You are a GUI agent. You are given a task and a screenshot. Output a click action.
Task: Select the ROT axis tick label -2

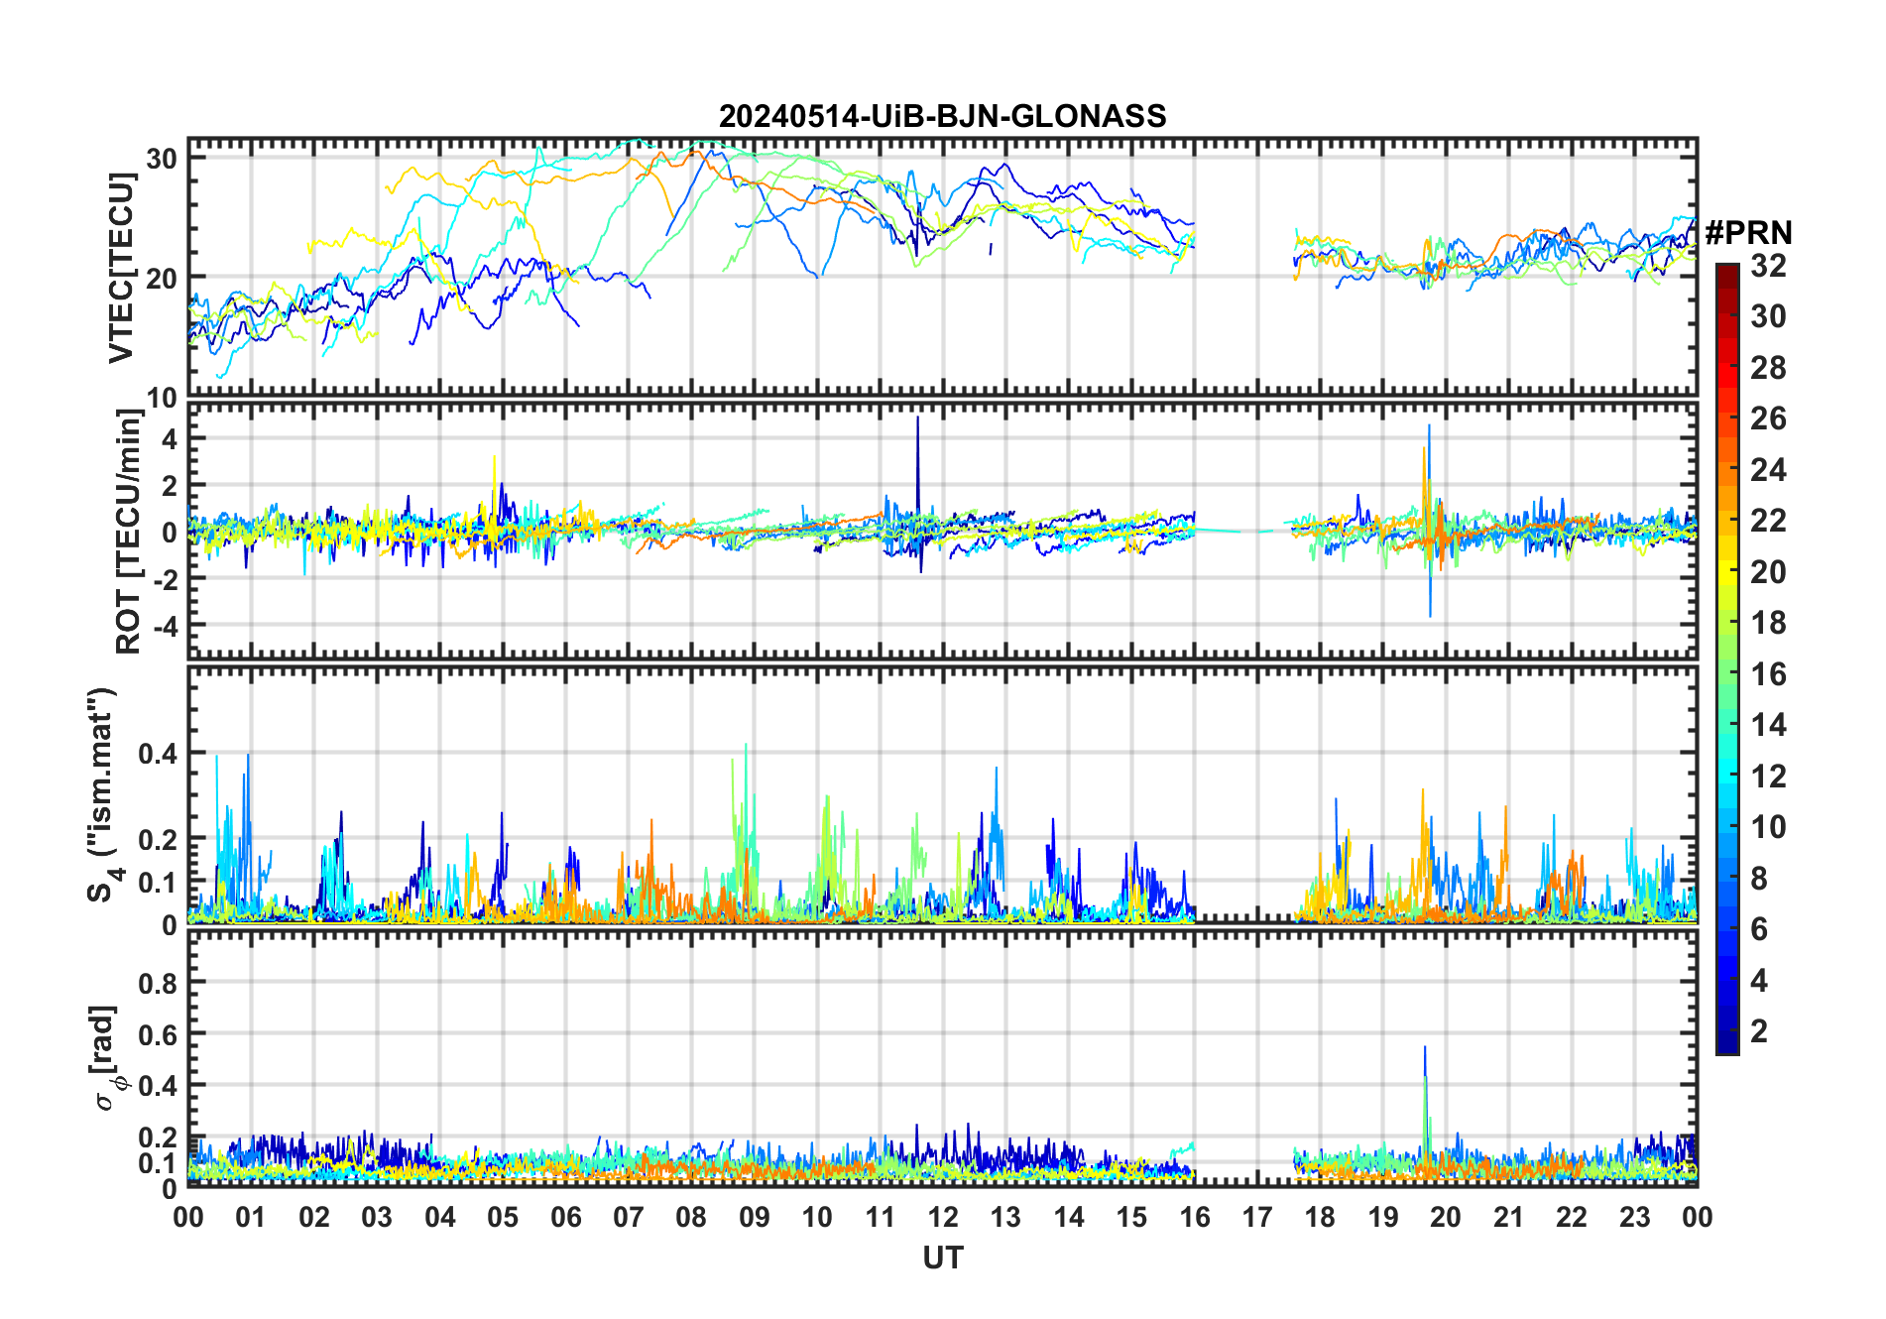point(165,579)
